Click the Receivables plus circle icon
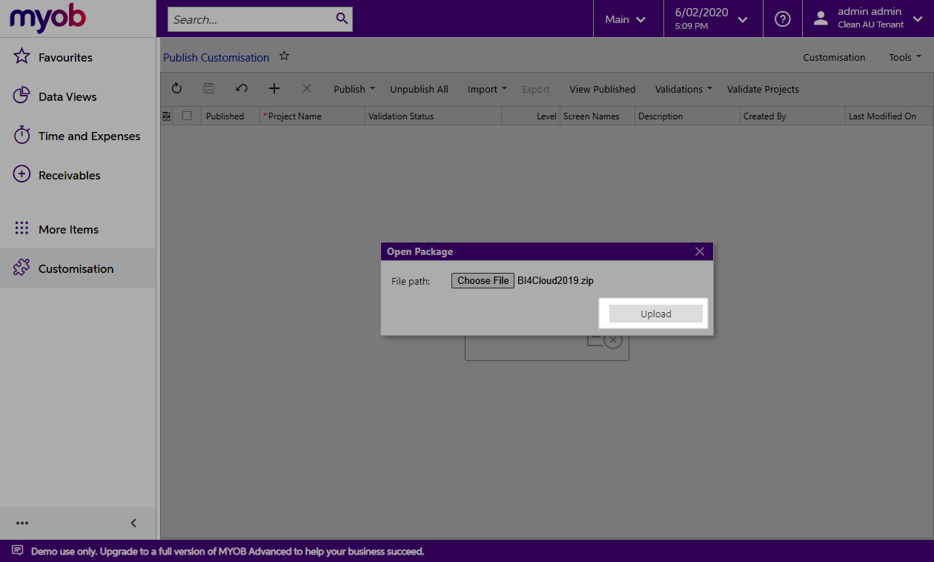 coord(22,175)
